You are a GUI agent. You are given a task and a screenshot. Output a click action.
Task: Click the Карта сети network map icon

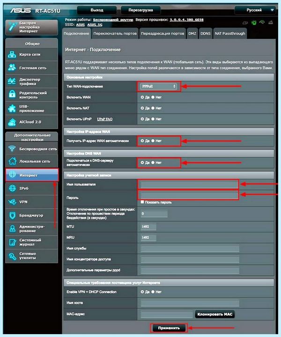pyautogui.click(x=12, y=54)
